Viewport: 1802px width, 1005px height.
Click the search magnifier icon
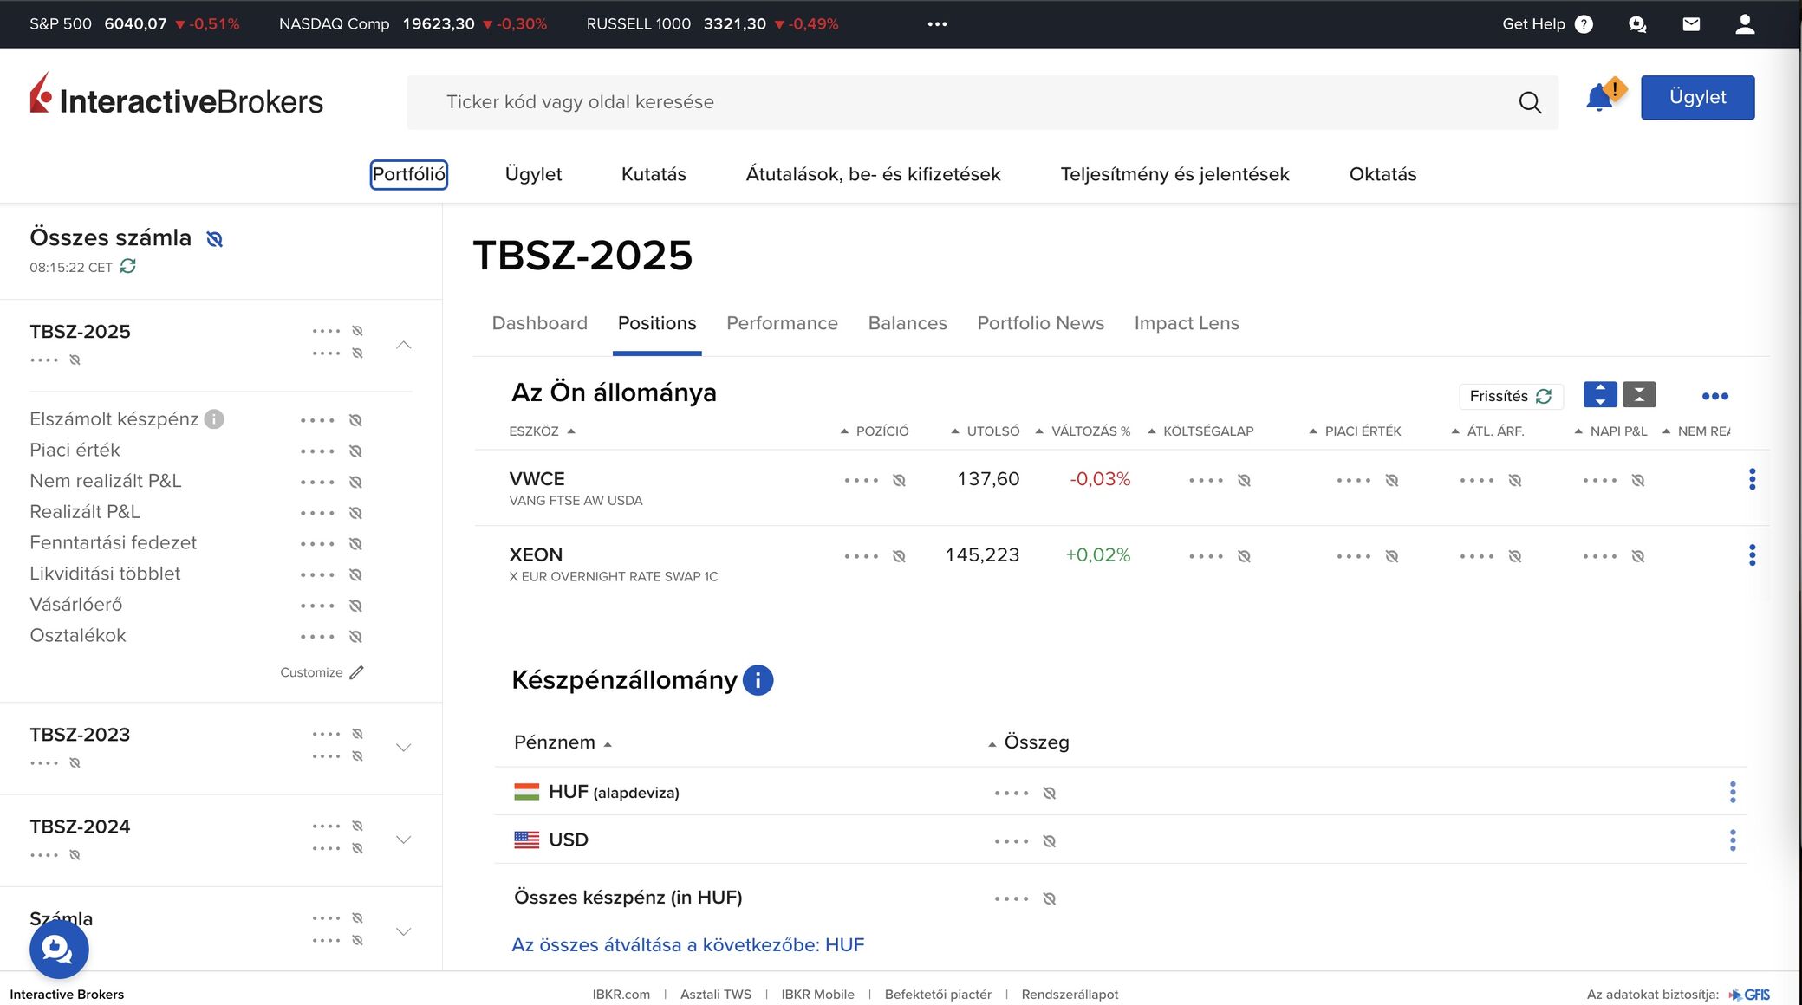coord(1530,102)
